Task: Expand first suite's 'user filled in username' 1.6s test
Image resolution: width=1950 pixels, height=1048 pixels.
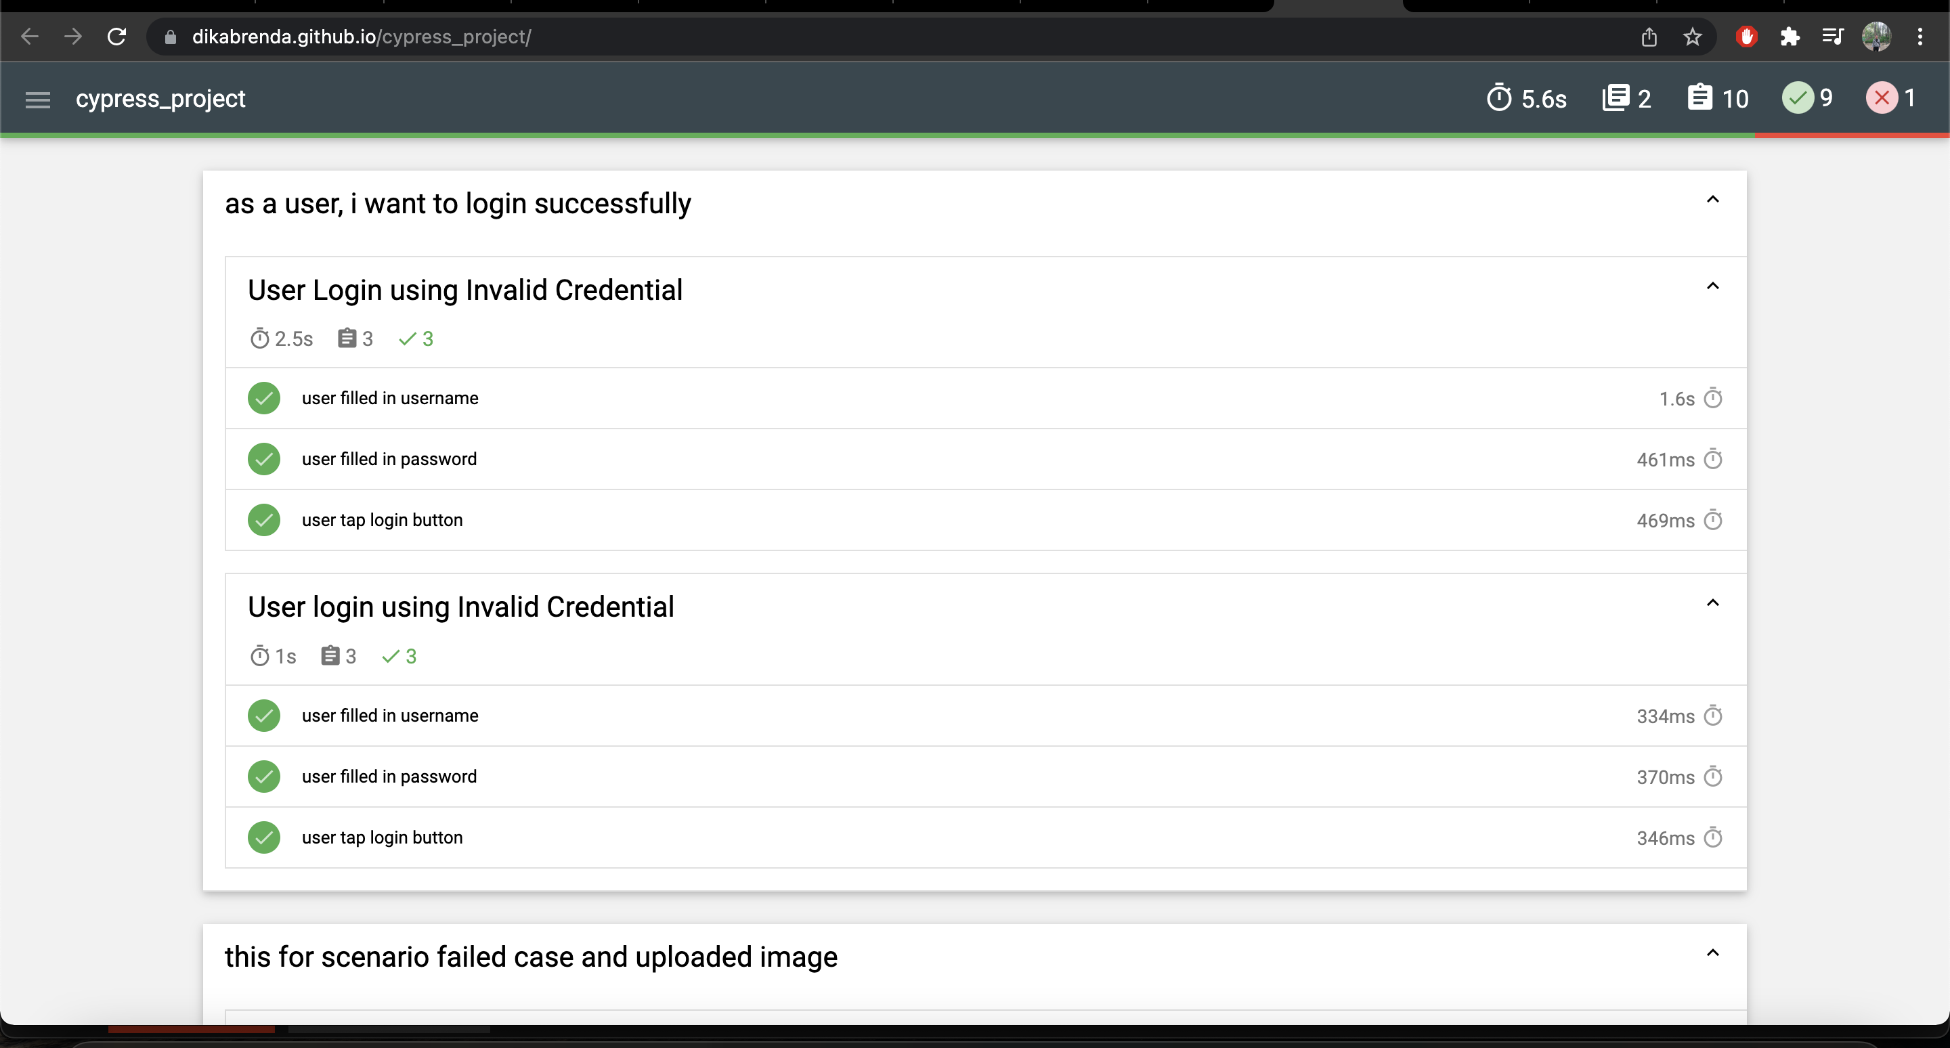Action: (986, 399)
